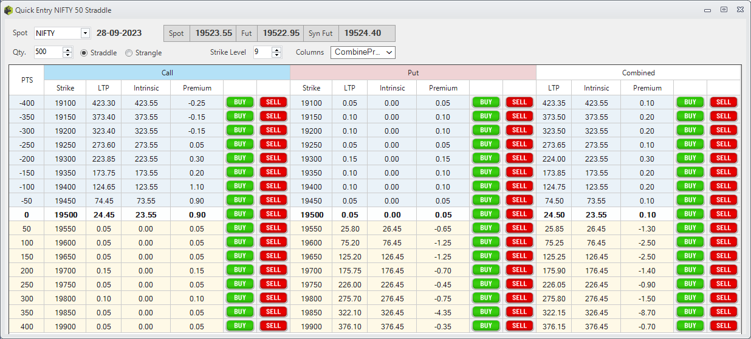Viewport: 751px width, 339px height.
Task: Click SELL for the 19700 Call
Action: (x=273, y=270)
